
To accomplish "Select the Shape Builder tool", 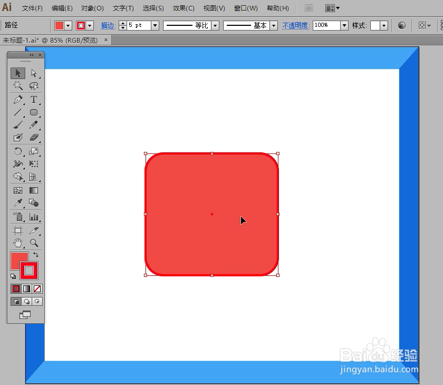I will [x=18, y=177].
